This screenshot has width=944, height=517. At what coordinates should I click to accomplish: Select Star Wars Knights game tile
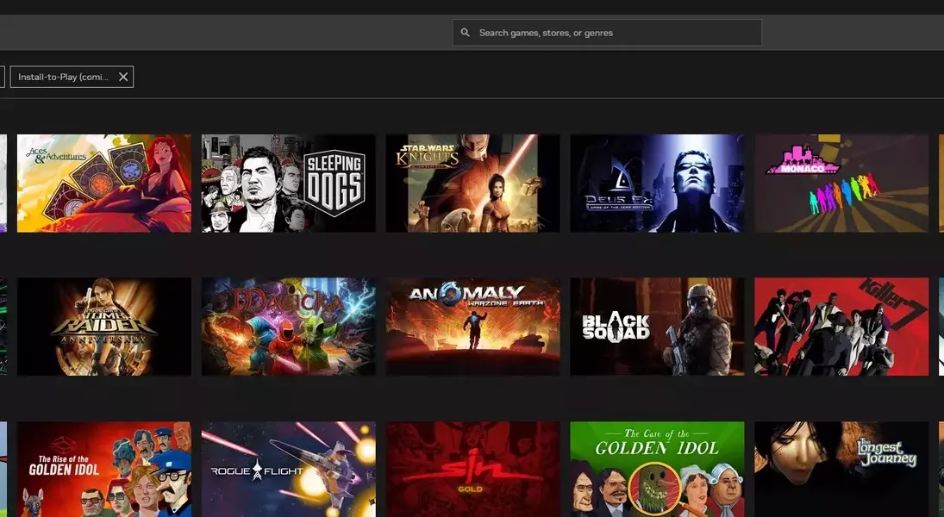click(472, 183)
